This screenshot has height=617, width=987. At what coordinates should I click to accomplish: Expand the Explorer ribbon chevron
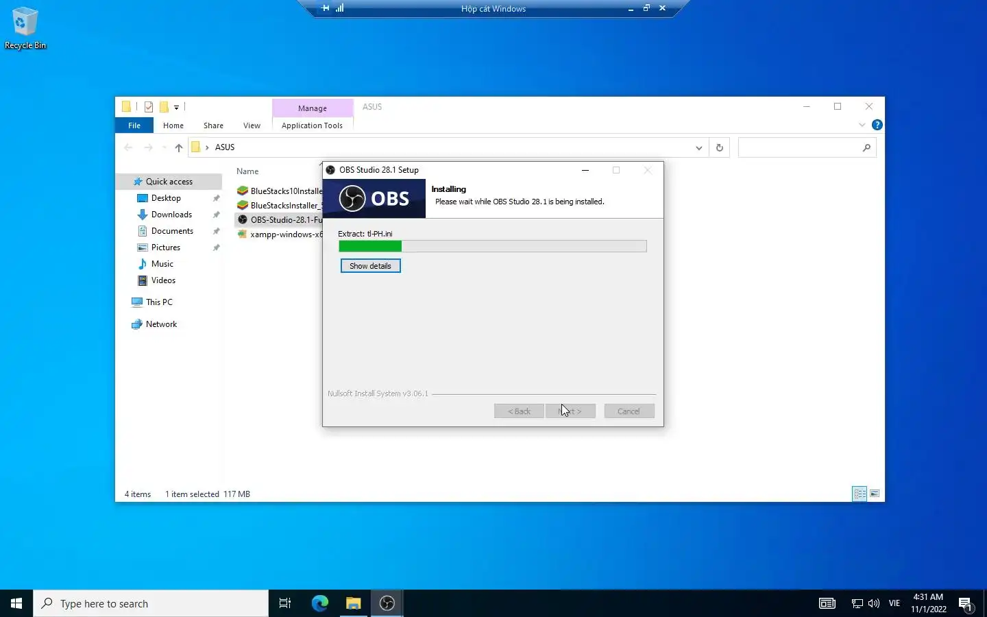[862, 125]
